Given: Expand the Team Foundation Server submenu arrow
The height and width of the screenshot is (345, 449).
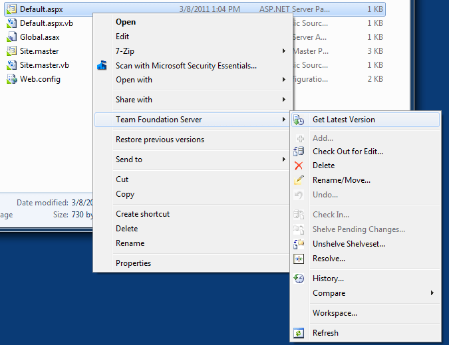Looking at the screenshot, I should [x=284, y=120].
